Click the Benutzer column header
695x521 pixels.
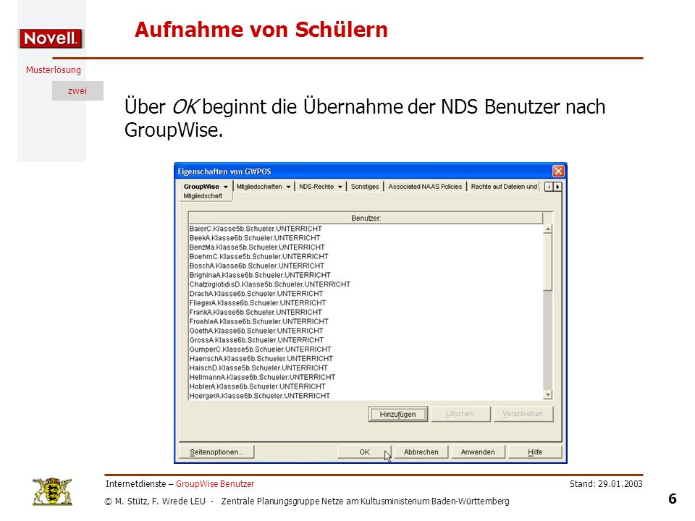click(366, 218)
